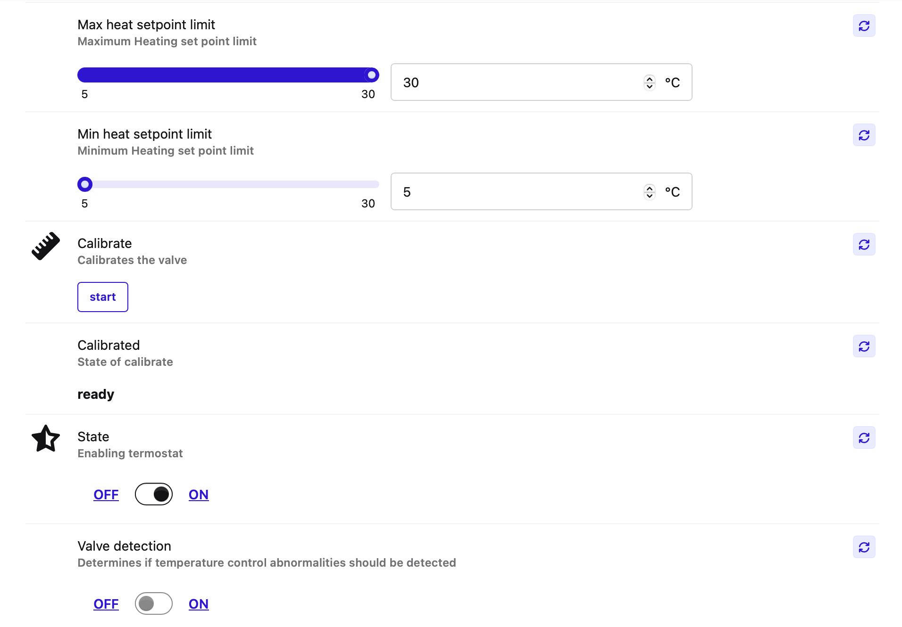Toggle the State thermostat switch
This screenshot has width=902, height=627.
pos(154,494)
